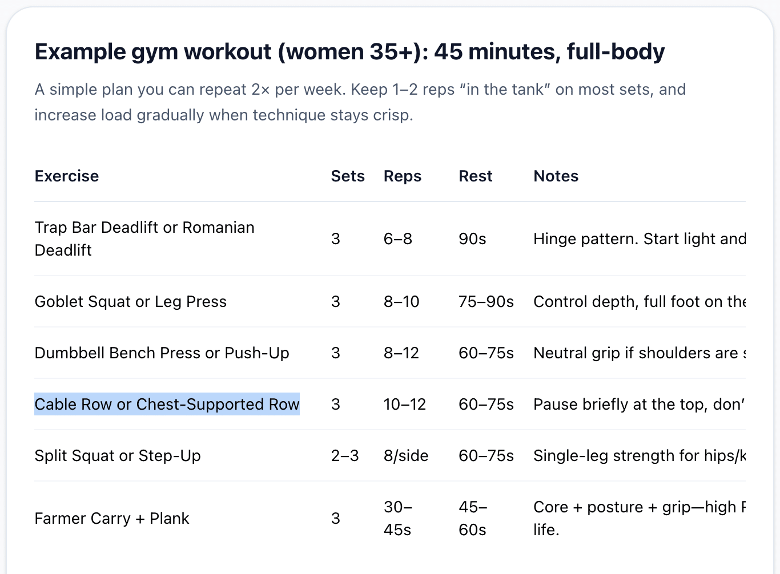Click the 90s rest value
The image size is (780, 574).
coord(472,239)
